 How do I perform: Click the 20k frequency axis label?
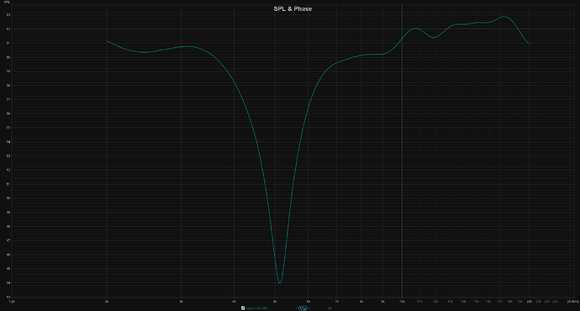click(x=530, y=302)
